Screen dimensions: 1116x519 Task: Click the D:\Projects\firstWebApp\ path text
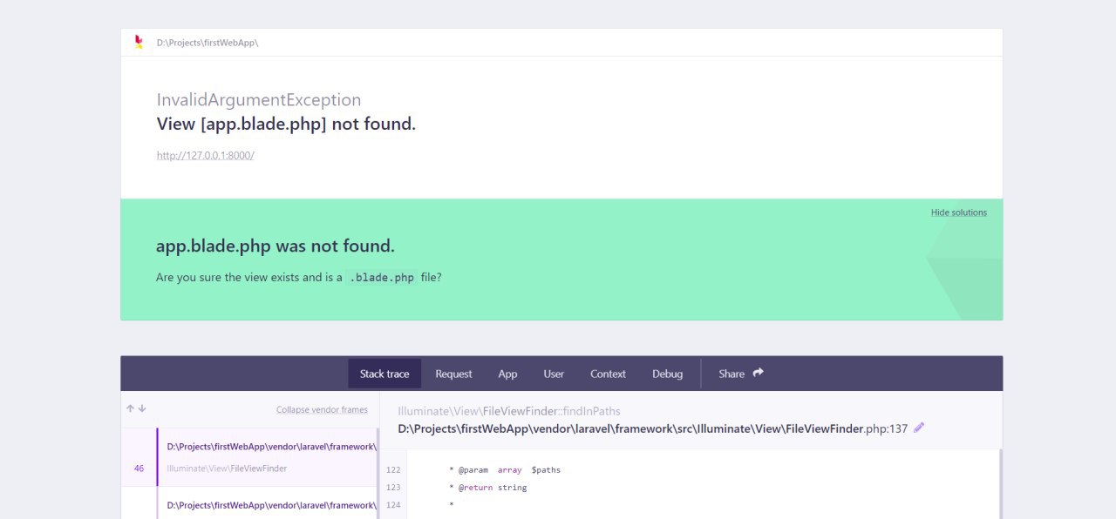(208, 43)
